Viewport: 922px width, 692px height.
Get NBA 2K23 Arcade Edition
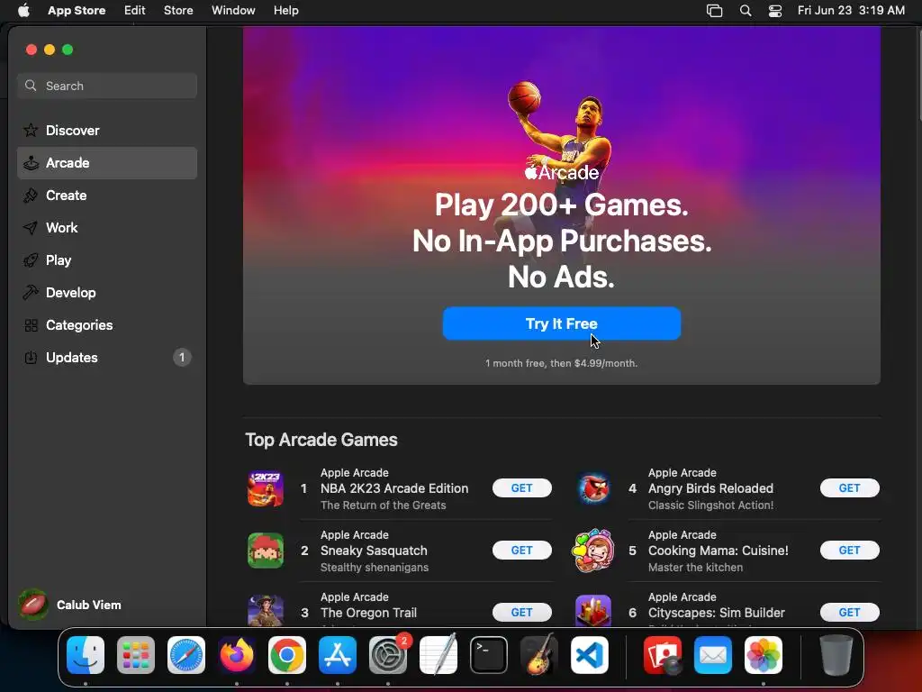click(x=521, y=487)
